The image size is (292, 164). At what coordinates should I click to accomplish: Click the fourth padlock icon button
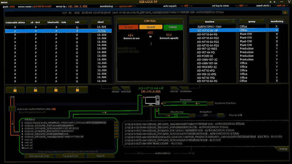tap(77, 90)
